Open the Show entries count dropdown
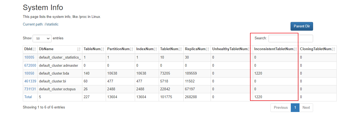This screenshot has width=362, height=125. [x=42, y=39]
